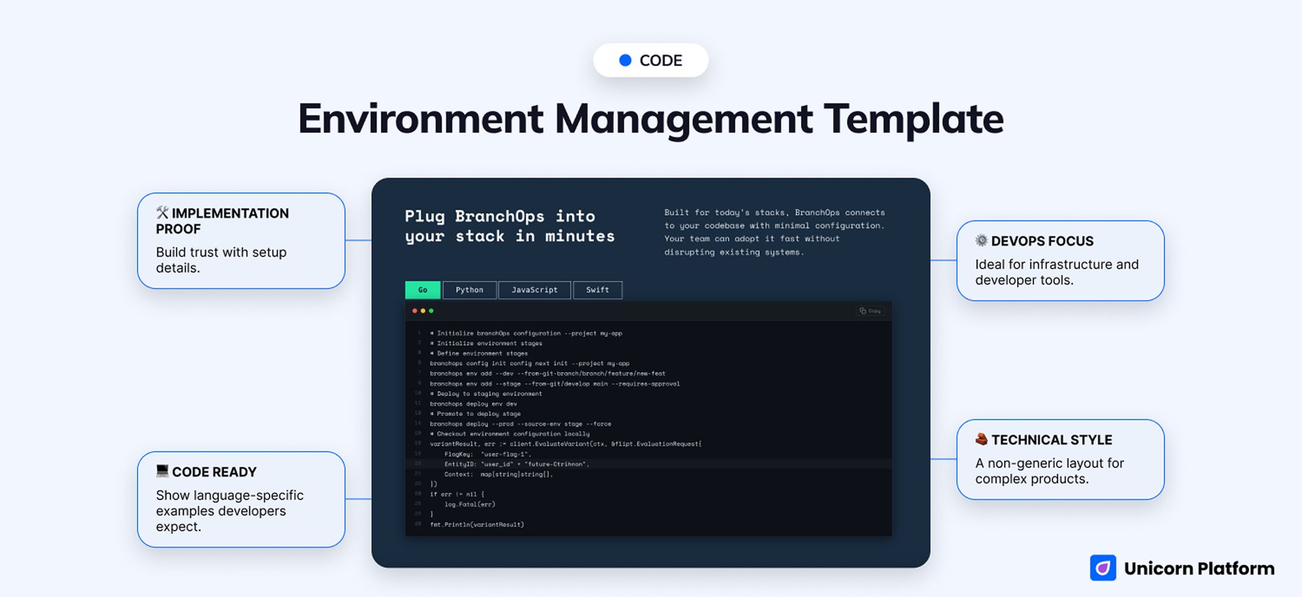Select the Go language tab
Image resolution: width=1302 pixels, height=597 pixels.
[423, 290]
